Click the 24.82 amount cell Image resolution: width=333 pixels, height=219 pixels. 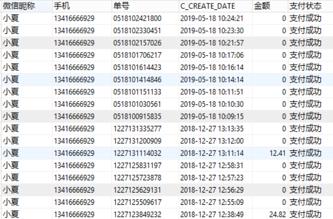click(x=277, y=214)
